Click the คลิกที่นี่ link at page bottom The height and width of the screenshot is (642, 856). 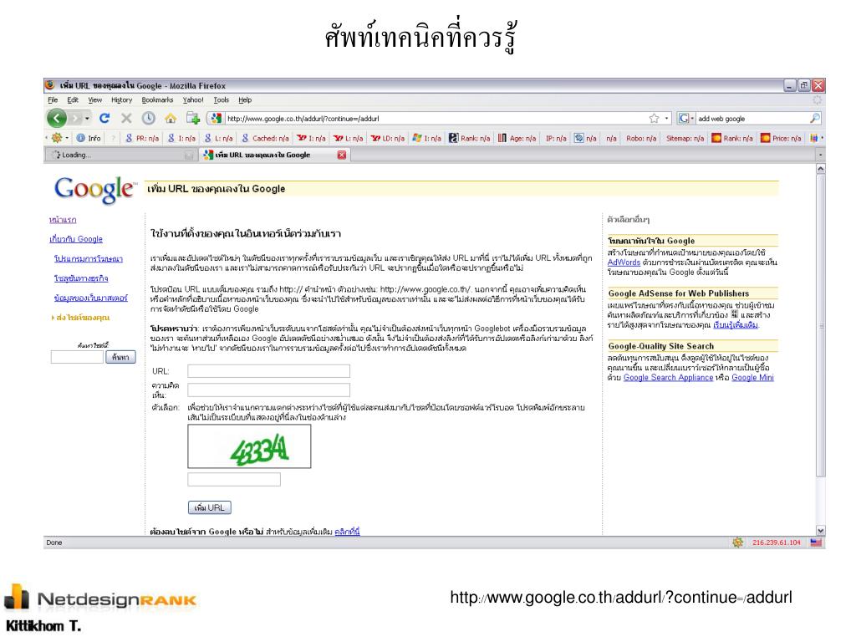click(x=347, y=531)
